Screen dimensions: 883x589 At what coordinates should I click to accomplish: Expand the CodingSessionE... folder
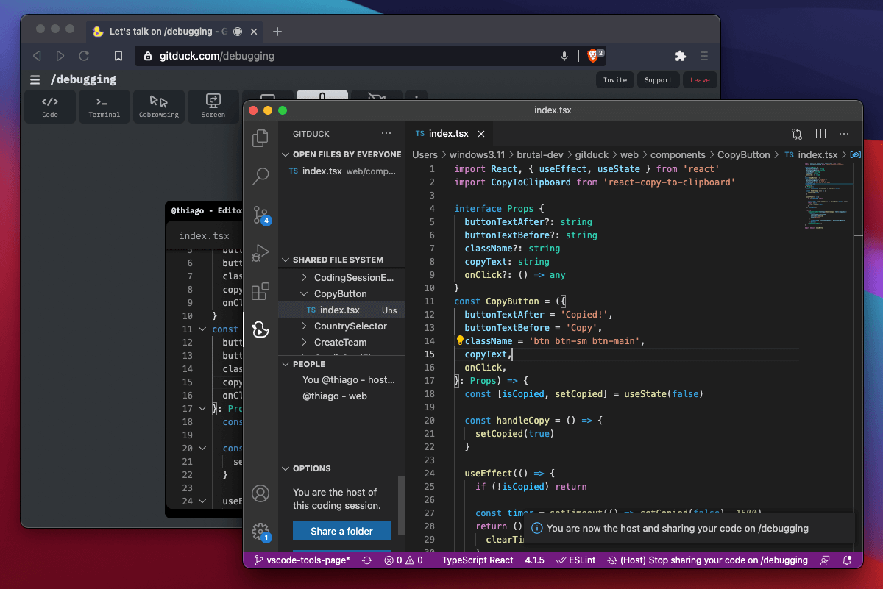tap(342, 278)
